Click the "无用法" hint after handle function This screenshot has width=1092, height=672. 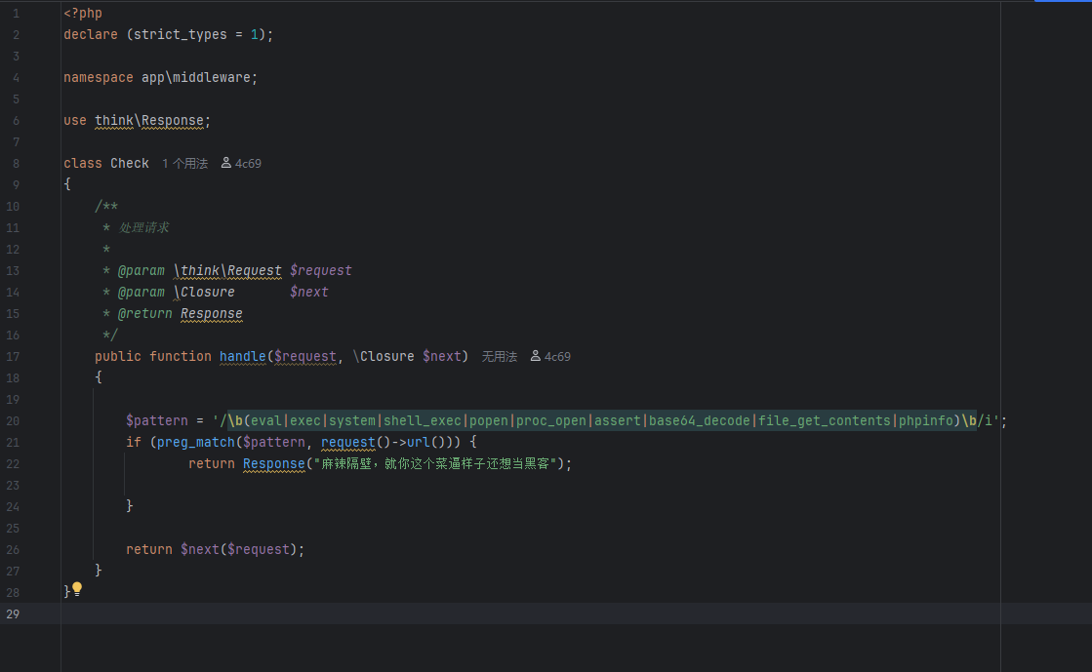(499, 357)
